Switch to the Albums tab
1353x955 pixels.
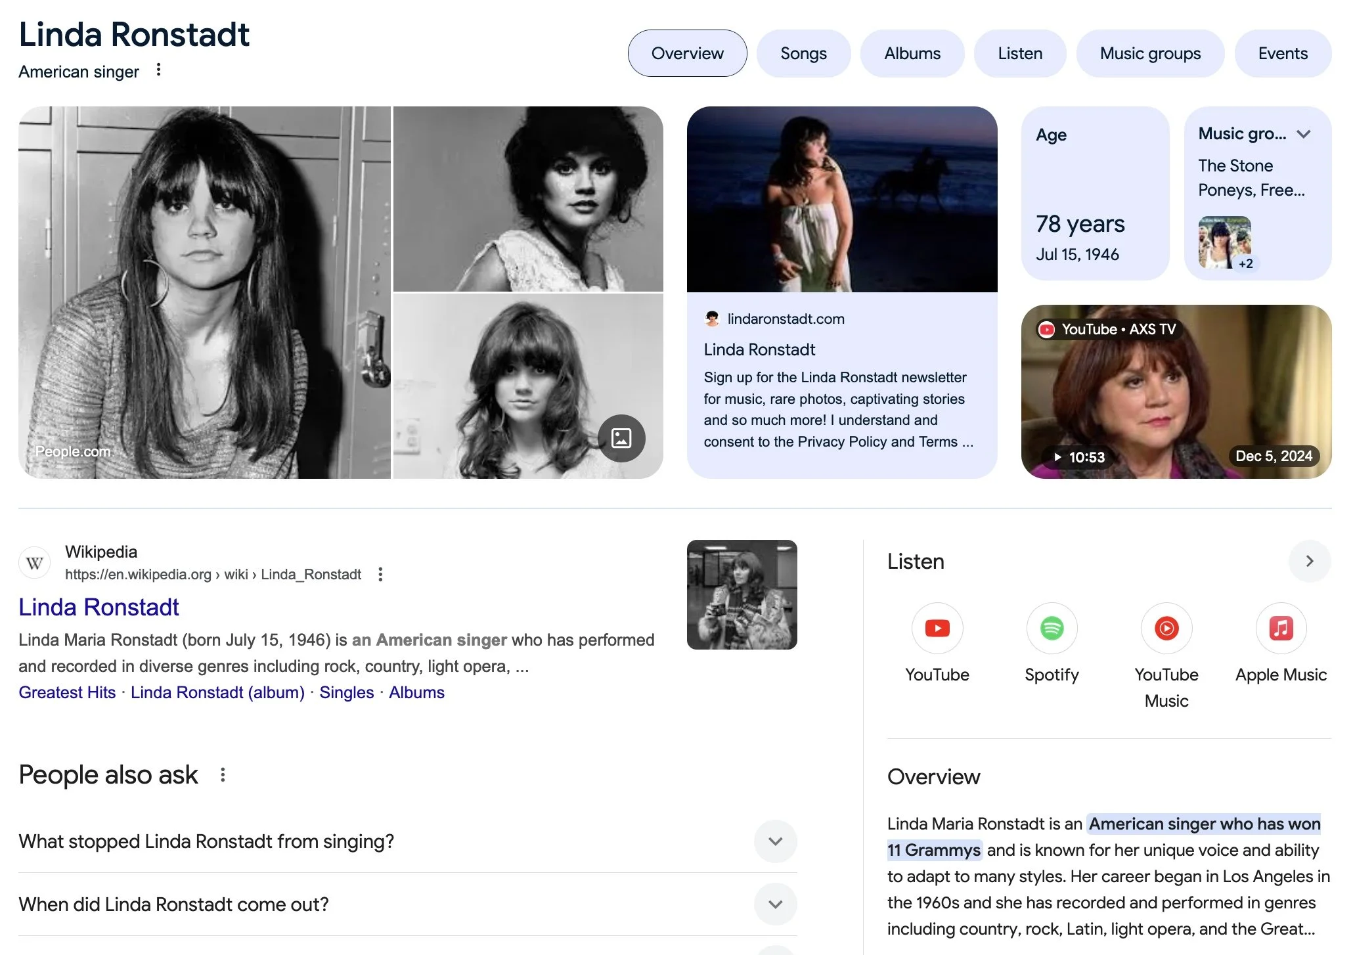[x=912, y=53]
